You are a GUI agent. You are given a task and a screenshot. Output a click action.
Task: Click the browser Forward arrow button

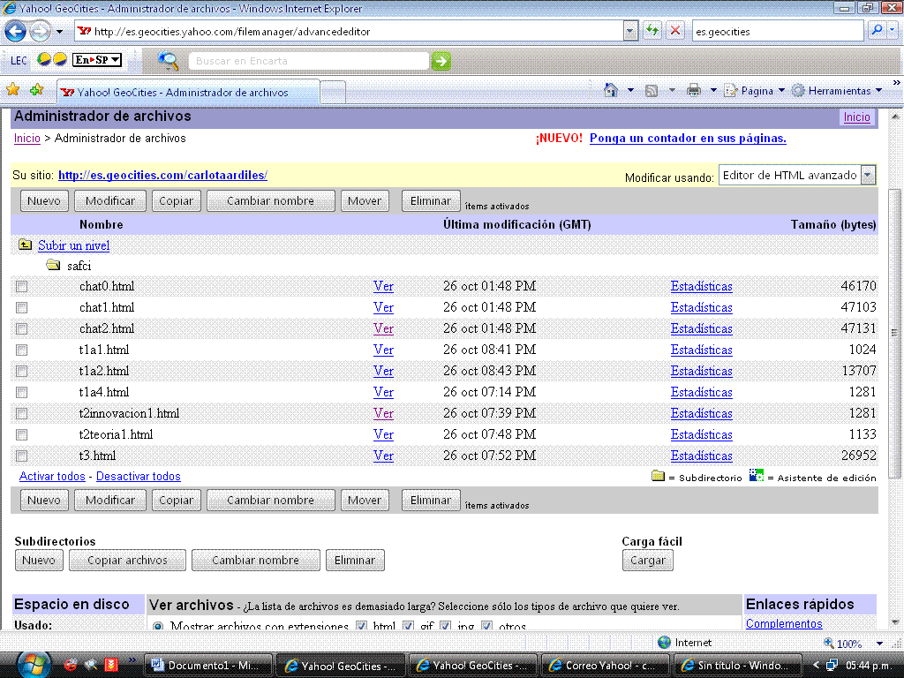coord(40,31)
